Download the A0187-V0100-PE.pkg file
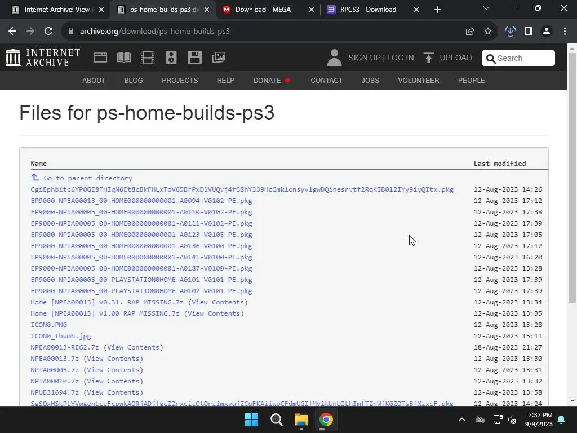 point(141,268)
